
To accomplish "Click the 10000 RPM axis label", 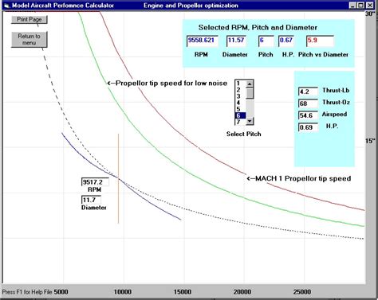I will click(123, 292).
